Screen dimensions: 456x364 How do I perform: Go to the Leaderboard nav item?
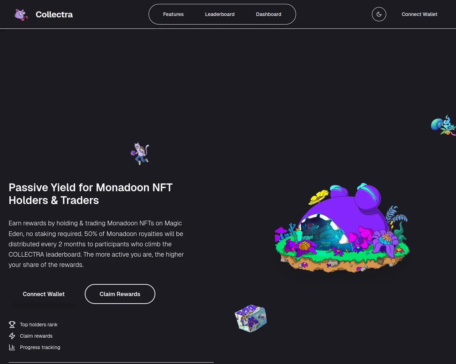(220, 14)
